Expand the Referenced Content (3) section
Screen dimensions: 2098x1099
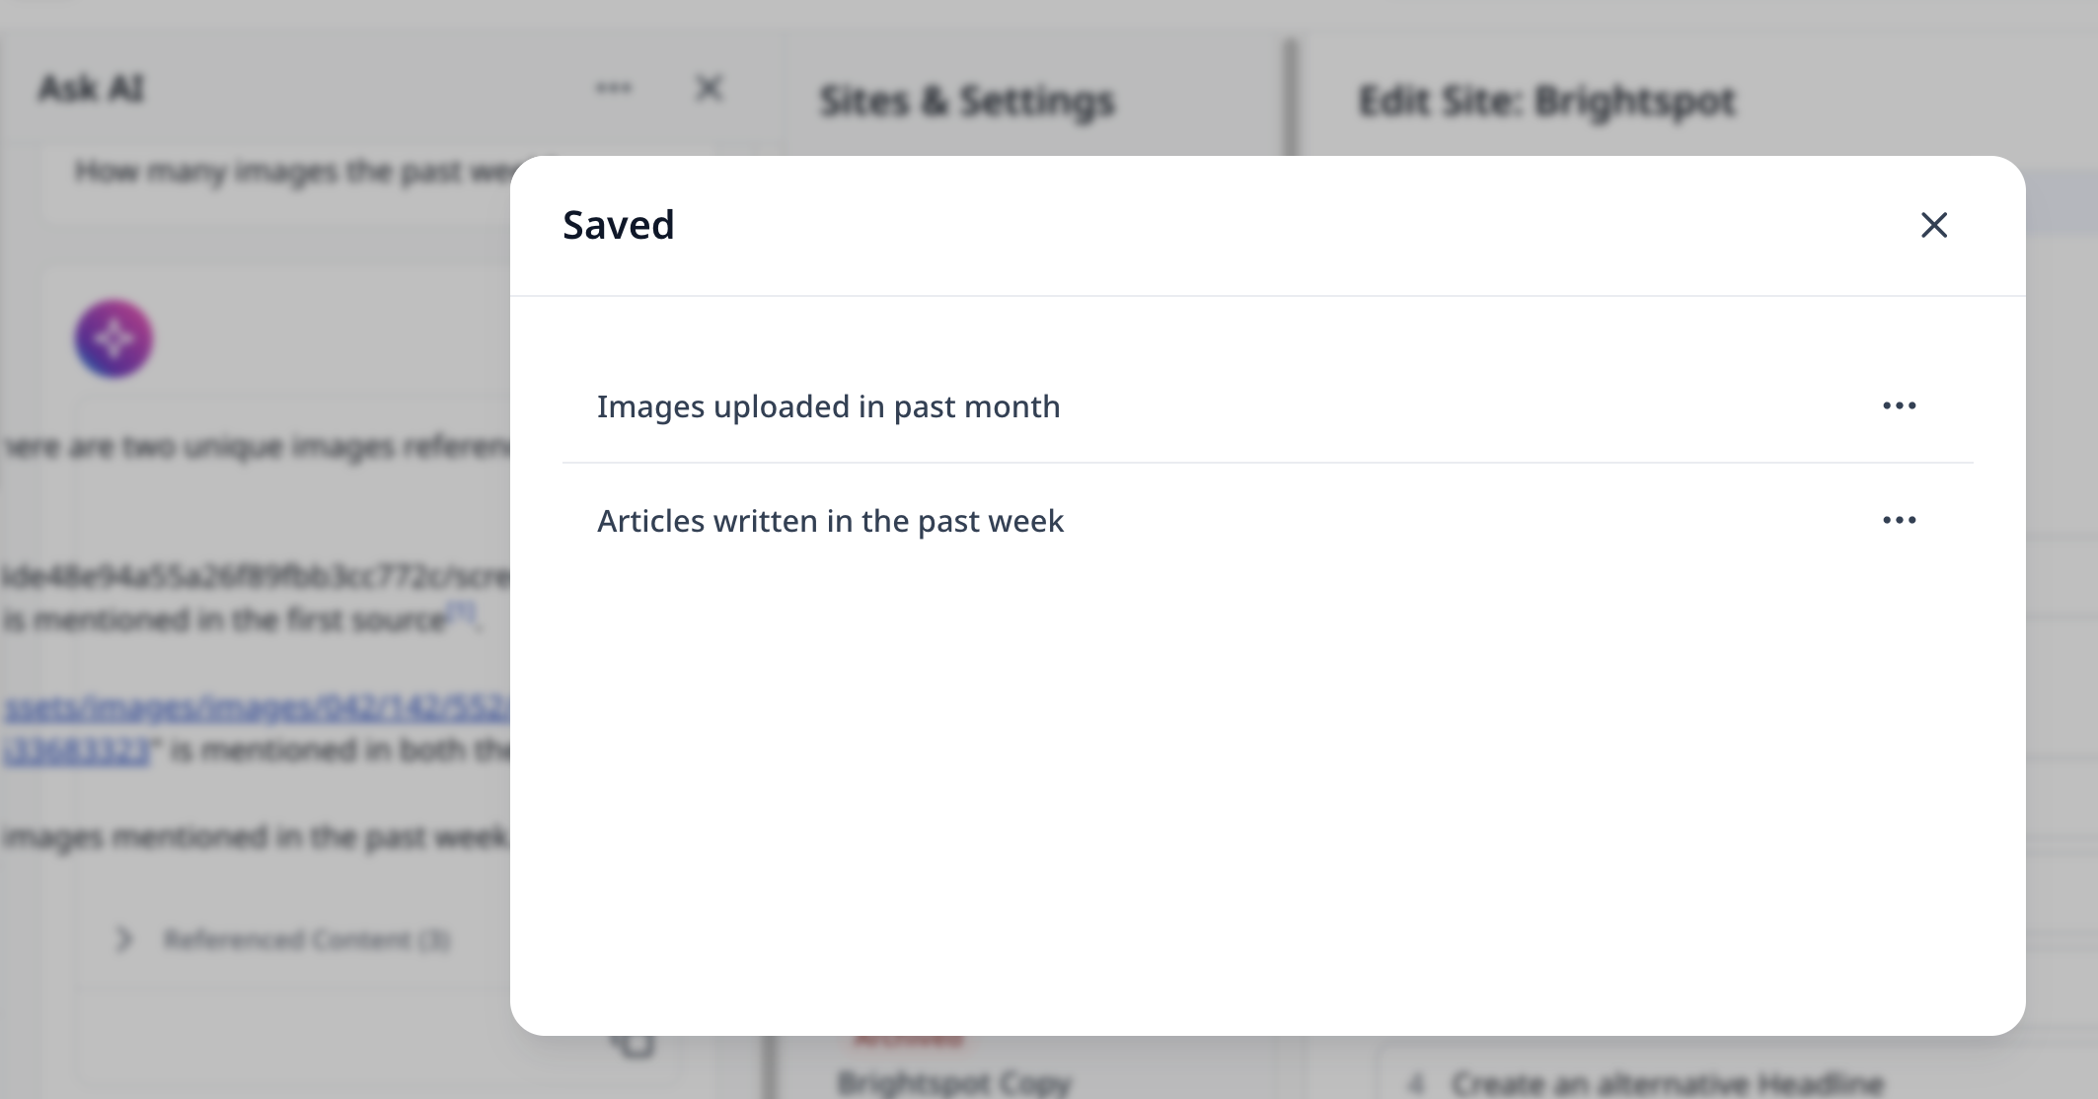pos(306,939)
